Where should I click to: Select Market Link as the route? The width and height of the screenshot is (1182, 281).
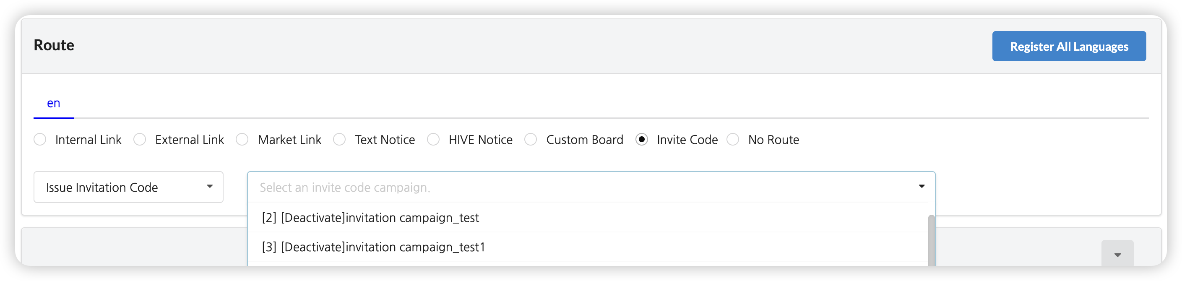[242, 140]
